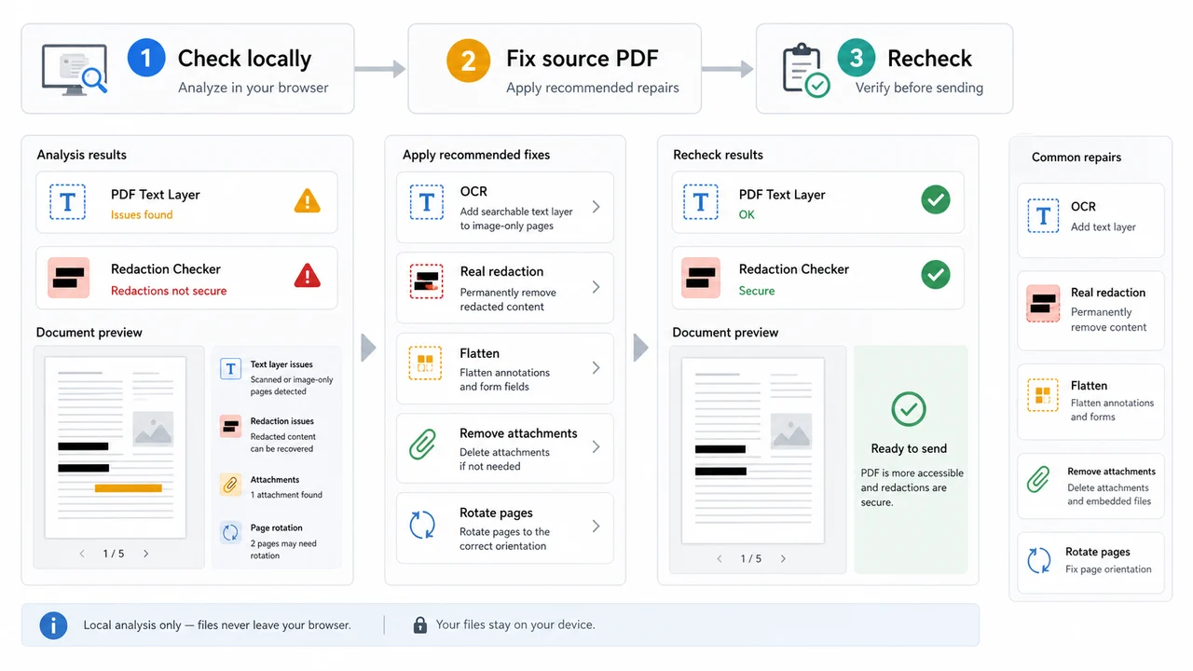Click 'Fix page orientation' text in Common repairs

coord(1108,569)
